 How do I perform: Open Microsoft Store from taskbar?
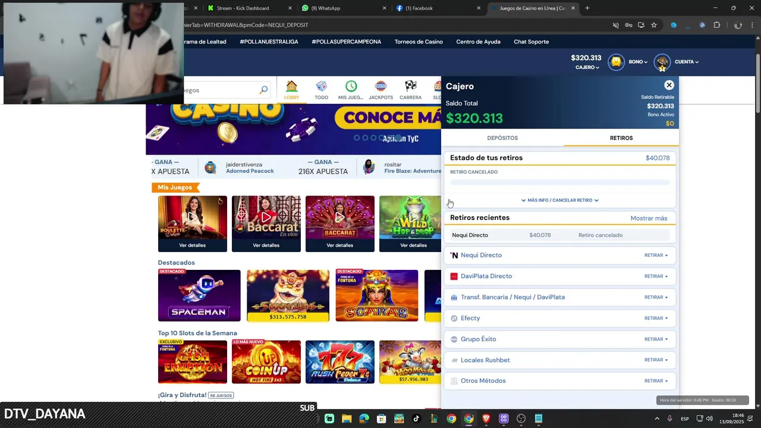(382, 418)
